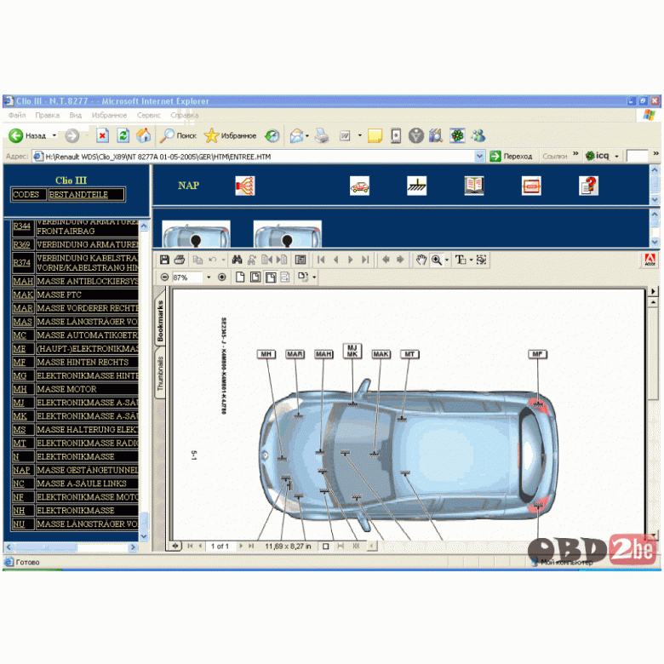Switch to the Bookmarks side tab
Viewport: 664px width, 664px height.
pos(161,321)
